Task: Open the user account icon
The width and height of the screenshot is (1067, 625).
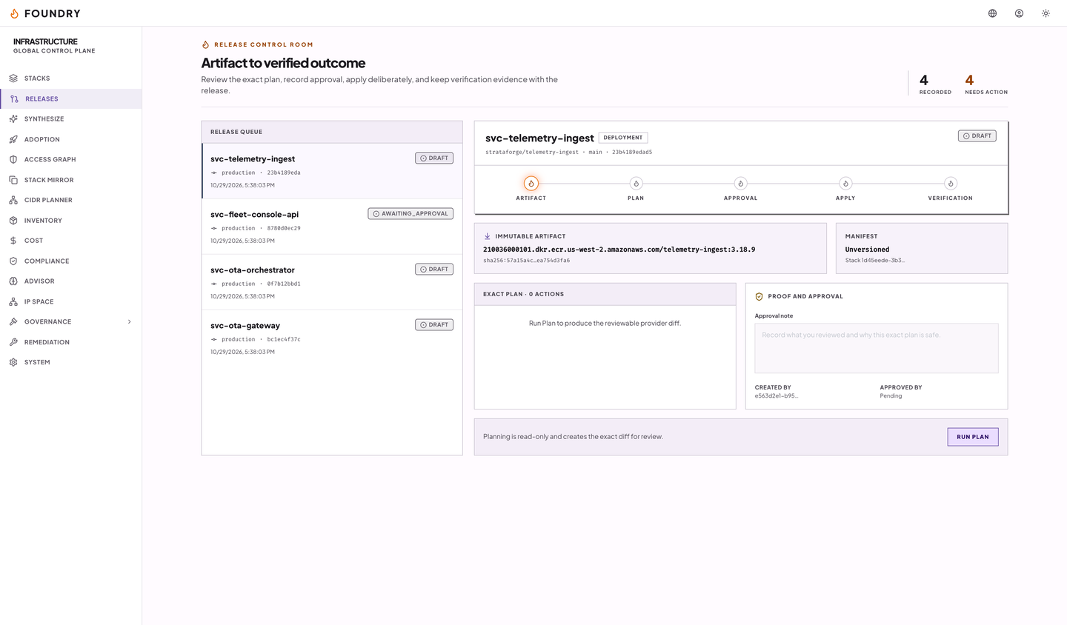Action: (x=1019, y=13)
